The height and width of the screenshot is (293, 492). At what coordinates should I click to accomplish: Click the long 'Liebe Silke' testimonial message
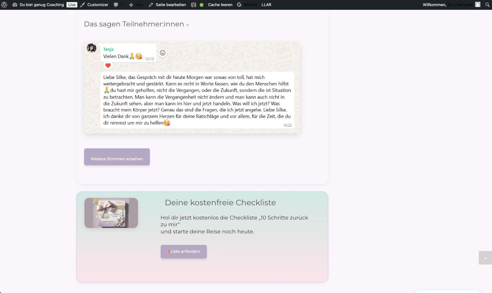[x=197, y=100]
